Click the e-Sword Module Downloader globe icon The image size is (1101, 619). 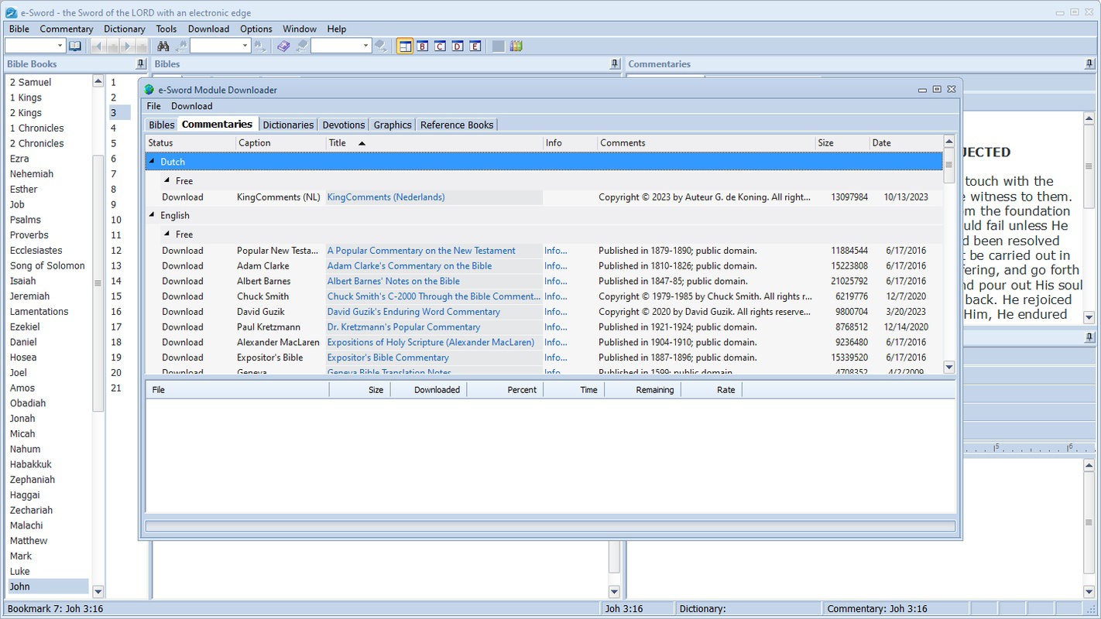pyautogui.click(x=149, y=90)
